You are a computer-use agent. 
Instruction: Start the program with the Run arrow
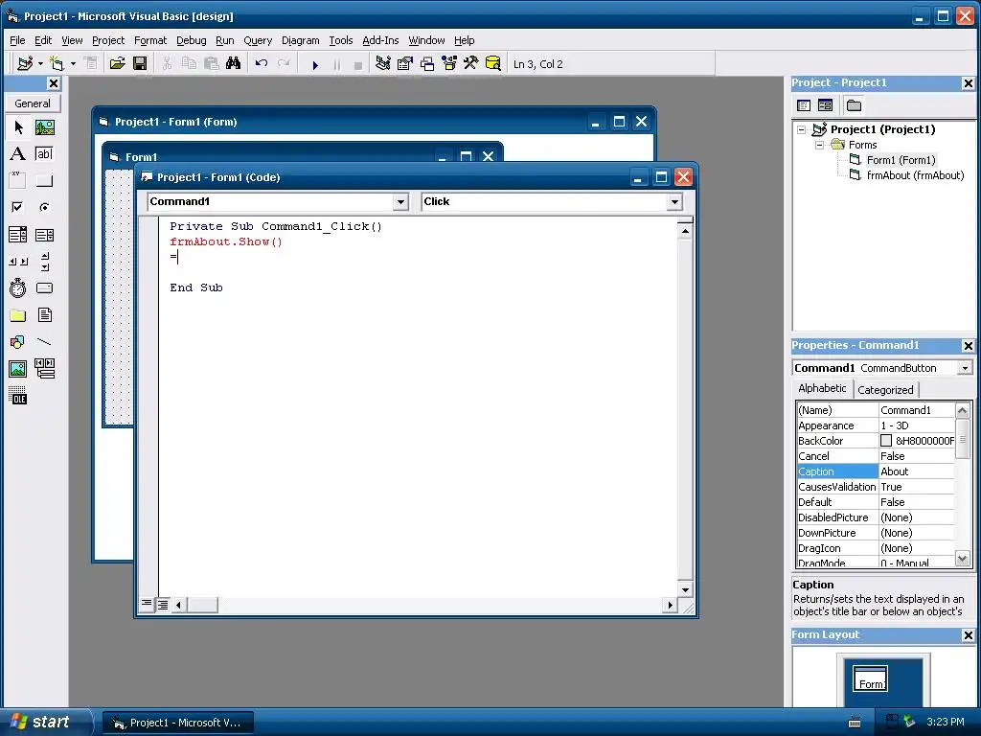pos(315,64)
